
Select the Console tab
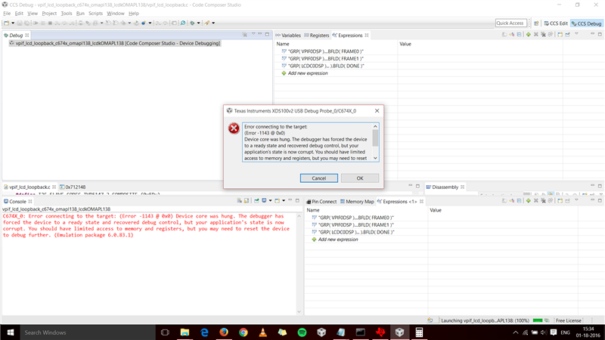point(17,202)
